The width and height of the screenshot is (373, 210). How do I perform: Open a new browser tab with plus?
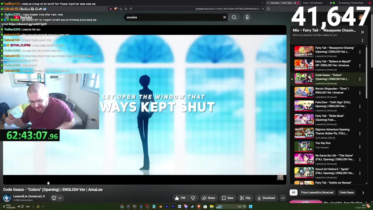click(x=263, y=3)
